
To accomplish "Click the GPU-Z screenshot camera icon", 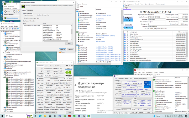I will point(67,65).
